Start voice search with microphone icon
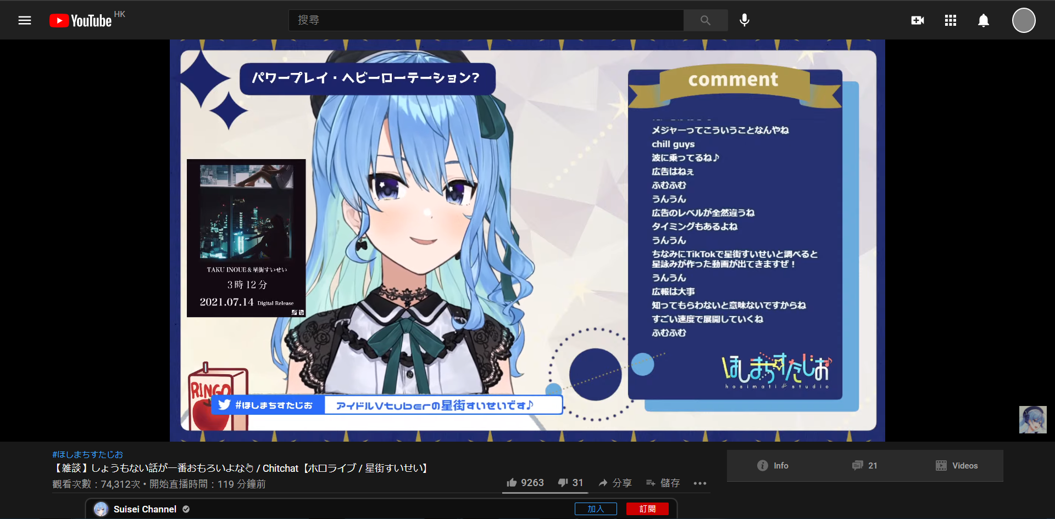The height and width of the screenshot is (519, 1055). coord(745,20)
